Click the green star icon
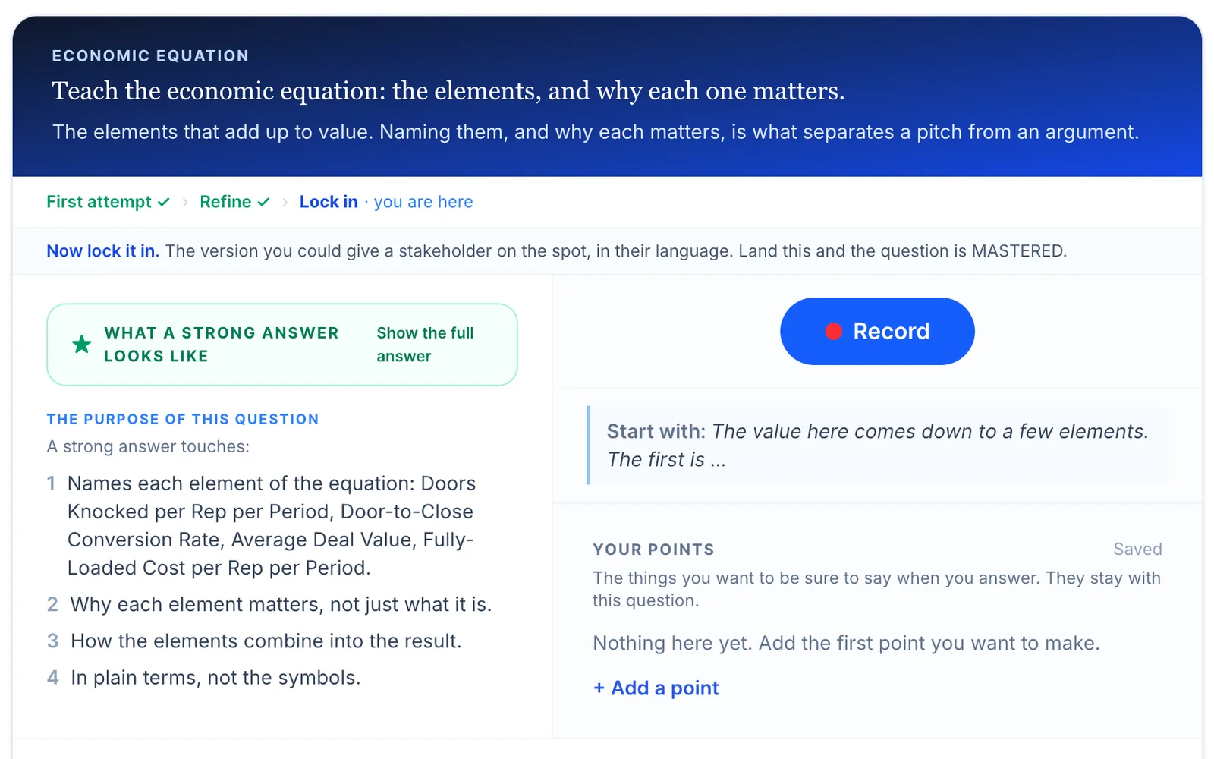This screenshot has height=759, width=1214. click(81, 345)
